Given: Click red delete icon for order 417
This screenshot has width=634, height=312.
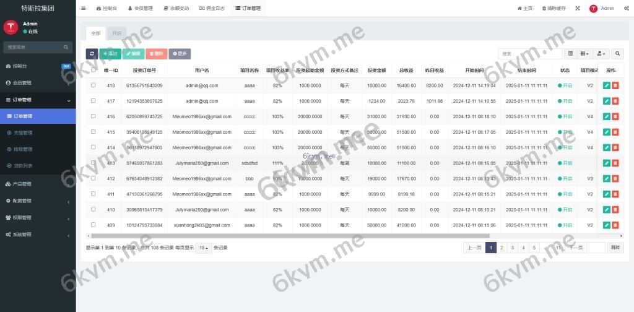Looking at the screenshot, I should [615, 101].
